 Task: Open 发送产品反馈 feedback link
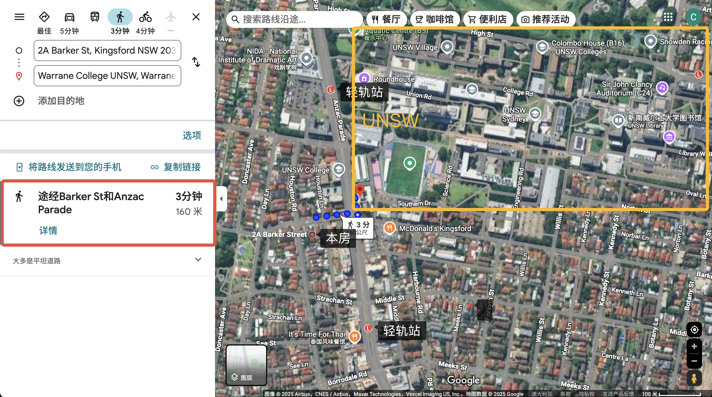tap(618, 394)
